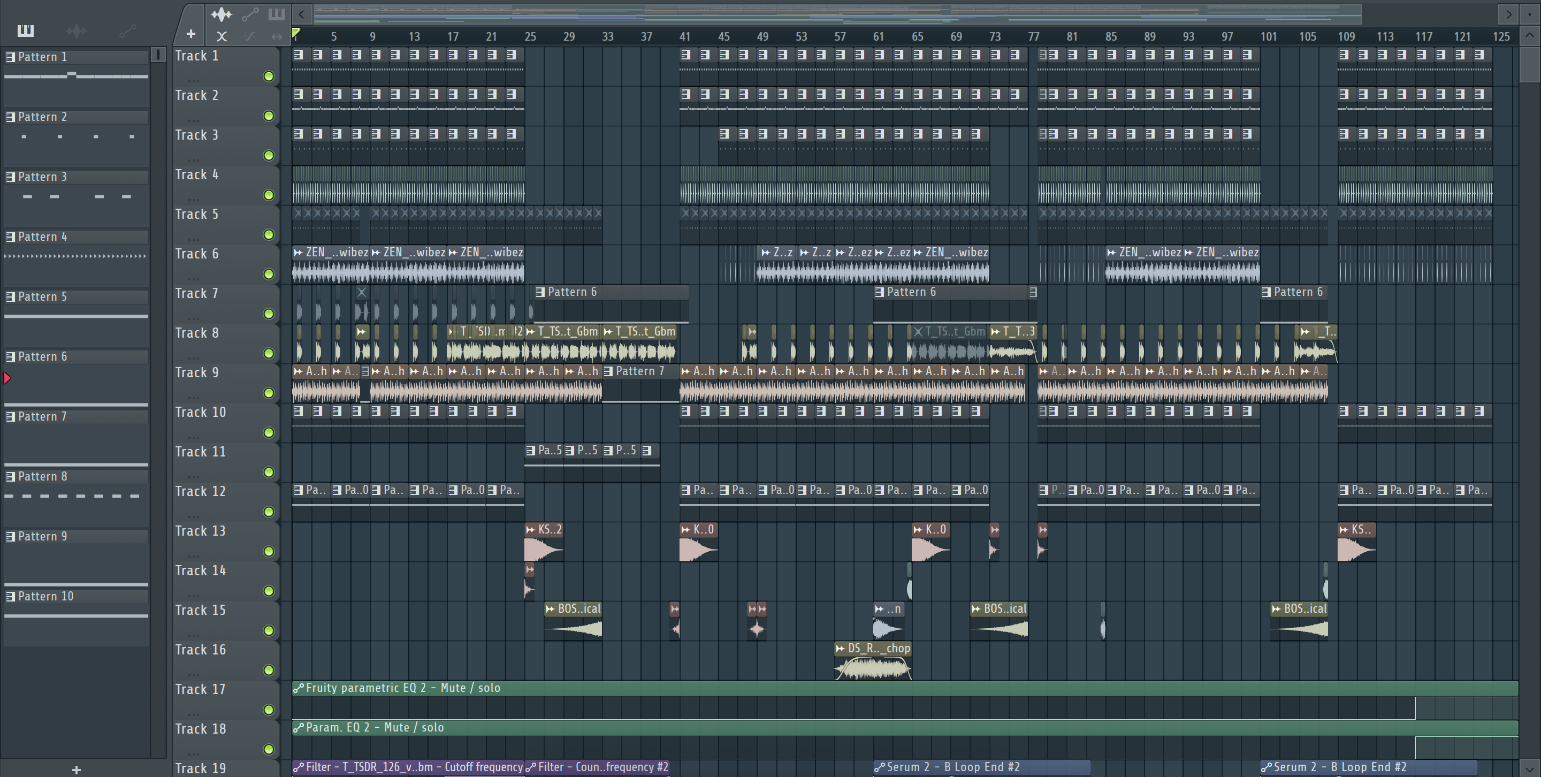Click the Track 14 header name
This screenshot has width=1541, height=777.
click(x=201, y=570)
